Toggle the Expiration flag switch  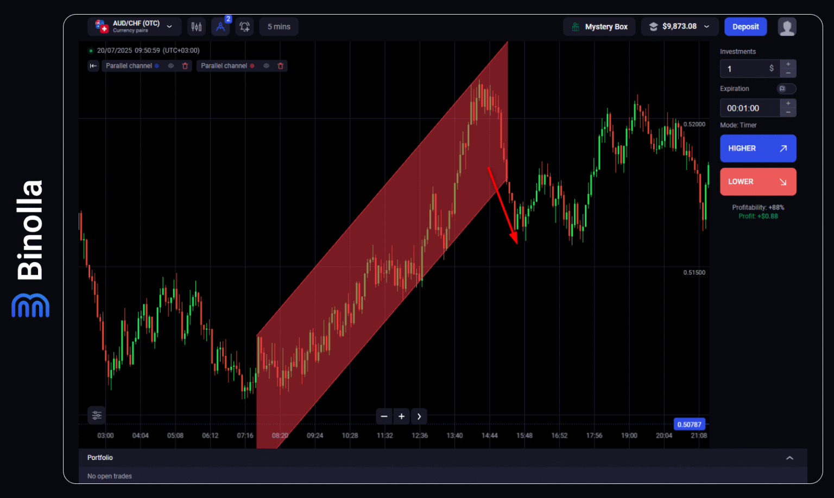(786, 88)
